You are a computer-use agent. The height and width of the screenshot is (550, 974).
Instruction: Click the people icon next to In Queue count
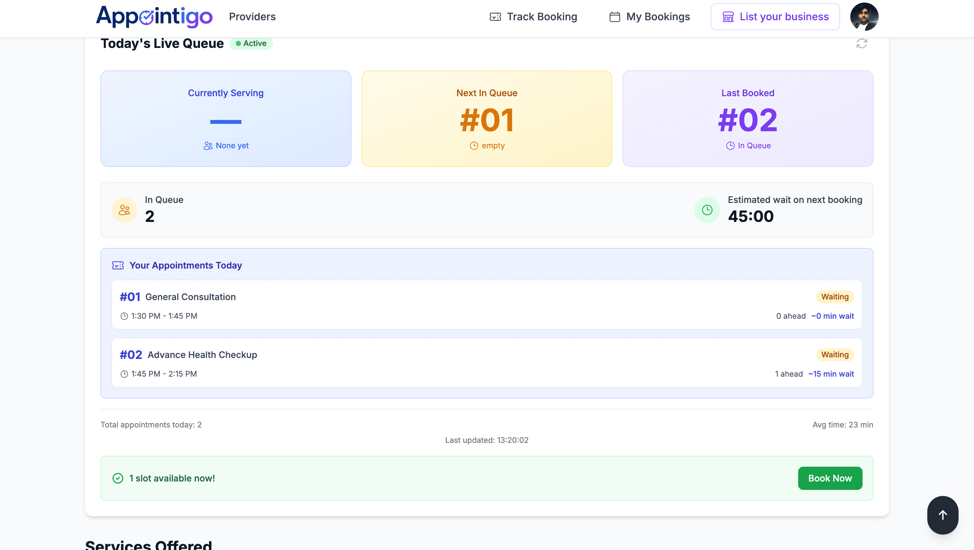point(124,210)
